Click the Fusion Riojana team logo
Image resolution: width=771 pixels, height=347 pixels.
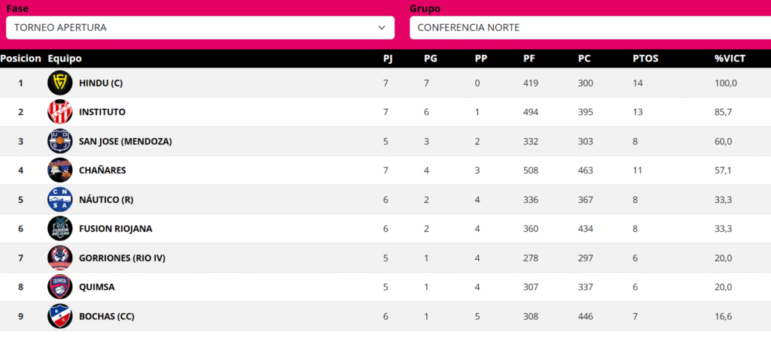pyautogui.click(x=59, y=228)
